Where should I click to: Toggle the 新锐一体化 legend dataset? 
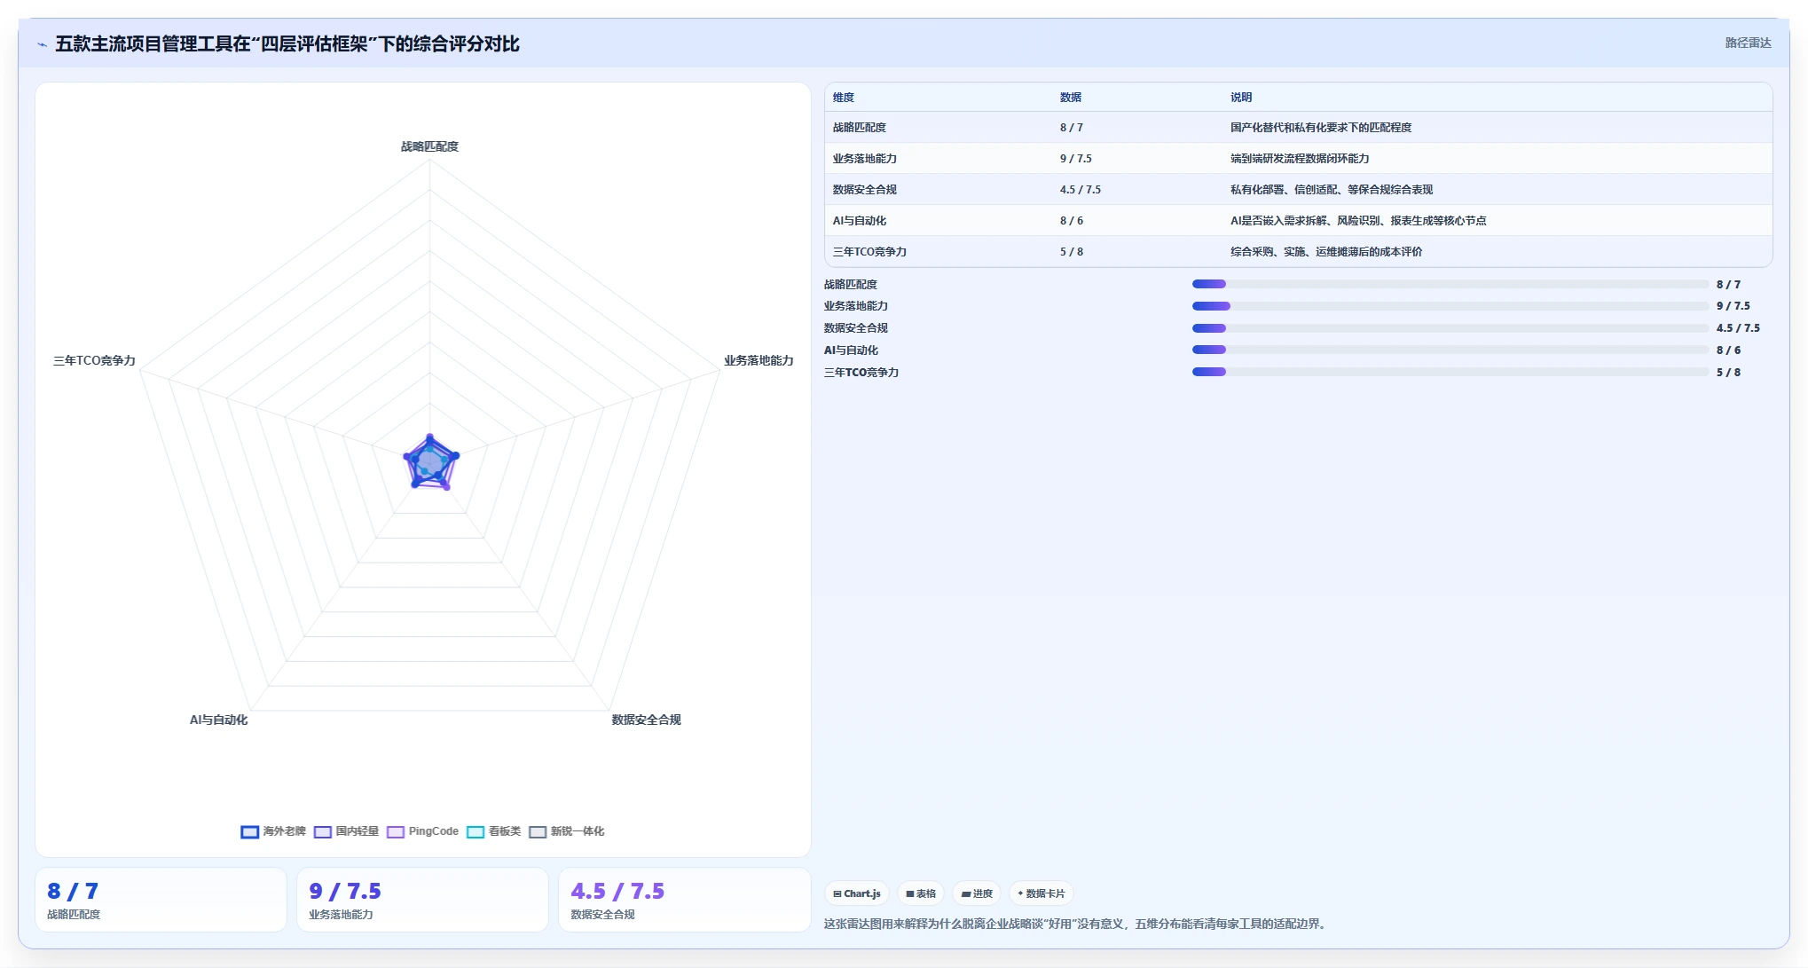click(x=566, y=831)
